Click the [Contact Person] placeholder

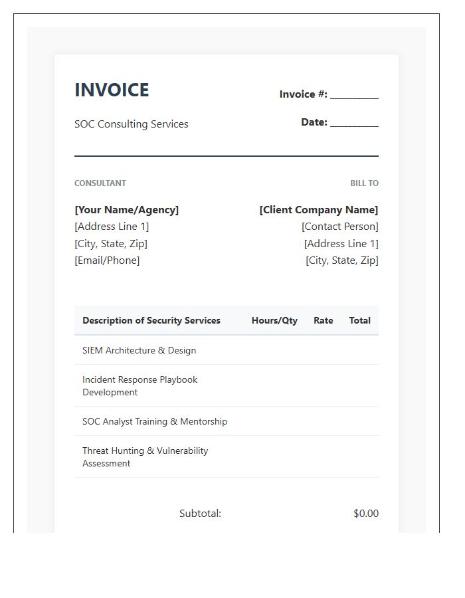[340, 227]
